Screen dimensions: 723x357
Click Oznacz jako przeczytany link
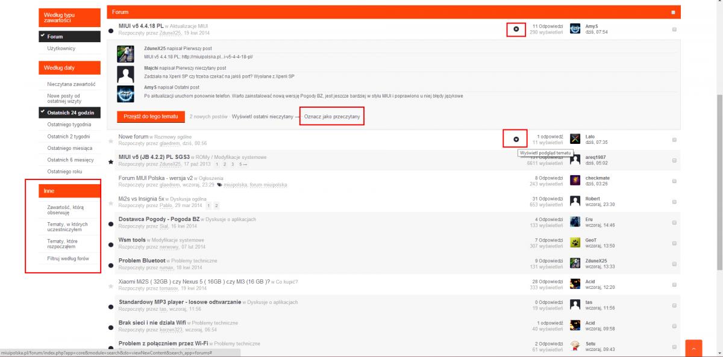(x=333, y=116)
